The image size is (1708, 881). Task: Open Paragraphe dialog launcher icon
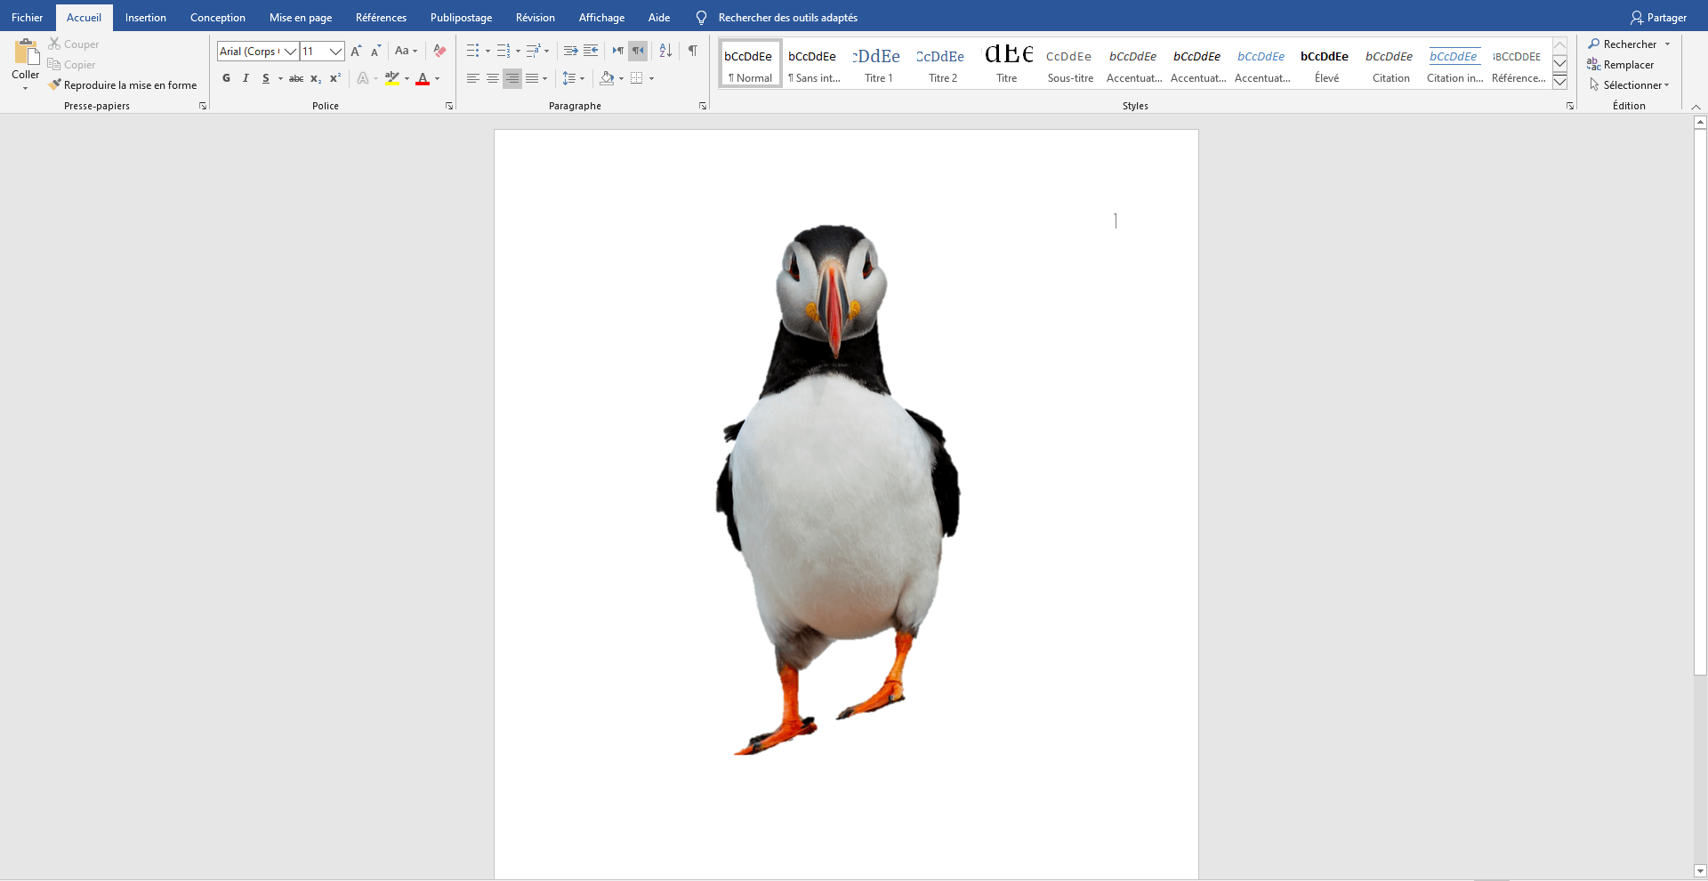703,106
